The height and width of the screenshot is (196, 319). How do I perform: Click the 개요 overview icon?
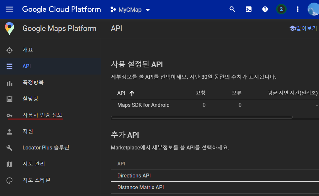click(x=9, y=50)
